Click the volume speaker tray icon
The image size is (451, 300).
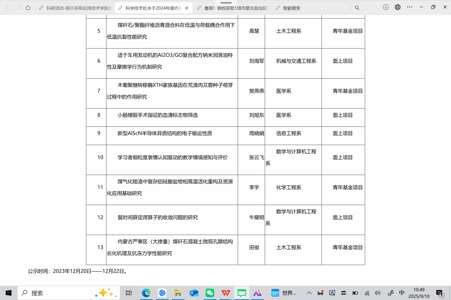(378, 293)
